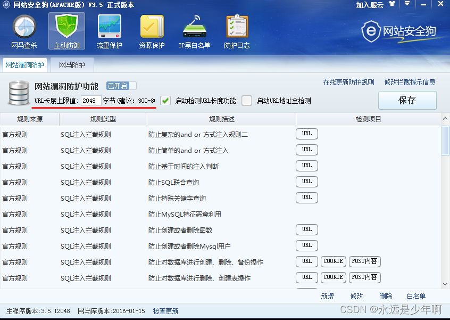Click the shirt skin icon in title bar
Image resolution: width=450 pixels, height=320 pixels.
coord(392,4)
